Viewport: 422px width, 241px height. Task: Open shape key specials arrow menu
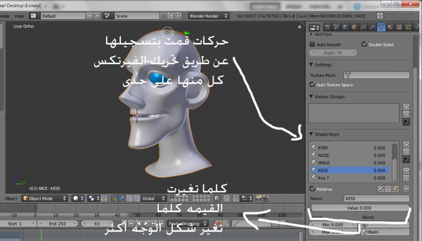point(406,159)
